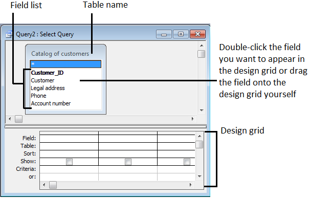The height and width of the screenshot is (199, 310).
Task: Select the asterisk all-fields row
Action: coord(65,64)
